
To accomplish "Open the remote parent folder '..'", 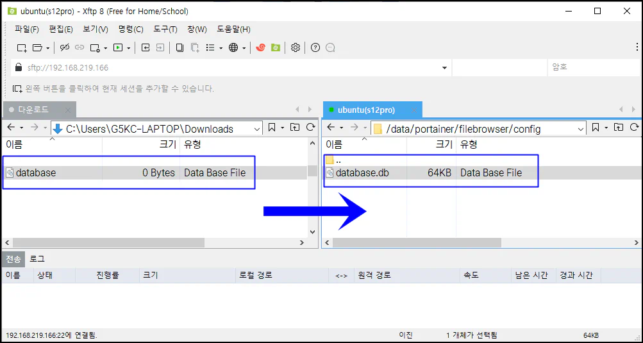I will 333,161.
